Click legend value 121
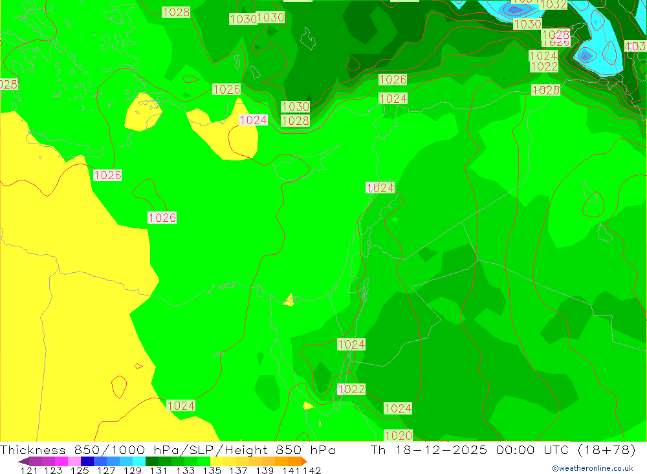Viewport: 647px width, 474px height. point(29,470)
